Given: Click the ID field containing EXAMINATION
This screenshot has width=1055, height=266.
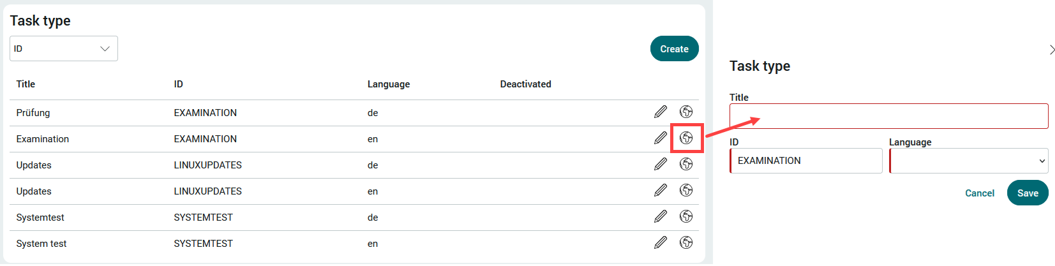Looking at the screenshot, I should [x=806, y=161].
